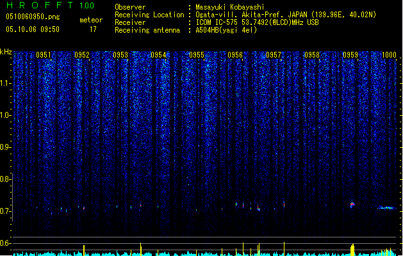The width and height of the screenshot is (403, 256).
Task: Click the long horizontal echo below 1000
Action: coord(386,208)
